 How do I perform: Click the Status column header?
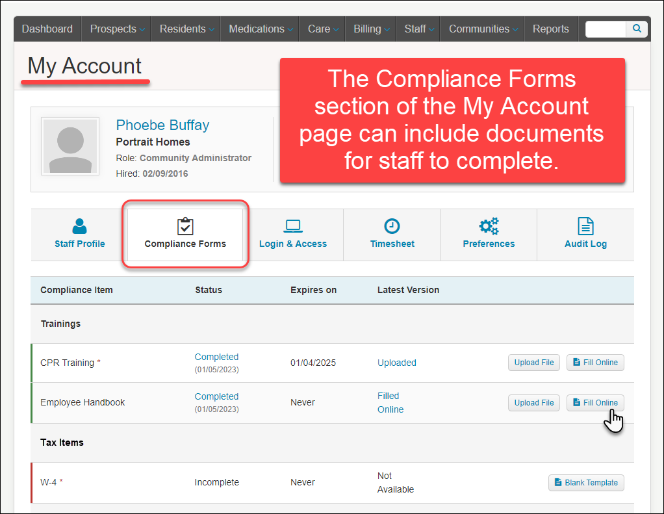point(209,290)
